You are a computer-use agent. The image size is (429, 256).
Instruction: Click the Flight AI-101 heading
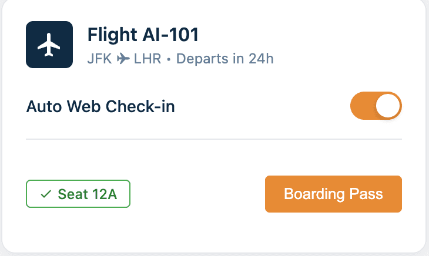[x=143, y=35]
